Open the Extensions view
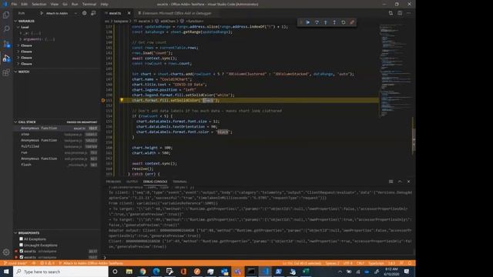 pyautogui.click(x=6, y=72)
